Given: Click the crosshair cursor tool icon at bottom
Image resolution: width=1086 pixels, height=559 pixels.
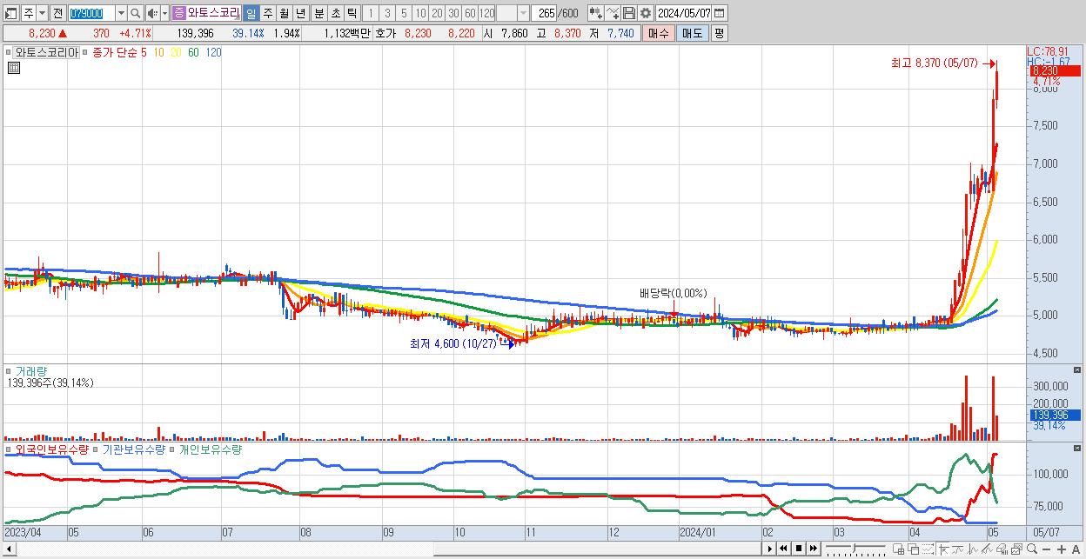Looking at the screenshot, I should 943,549.
